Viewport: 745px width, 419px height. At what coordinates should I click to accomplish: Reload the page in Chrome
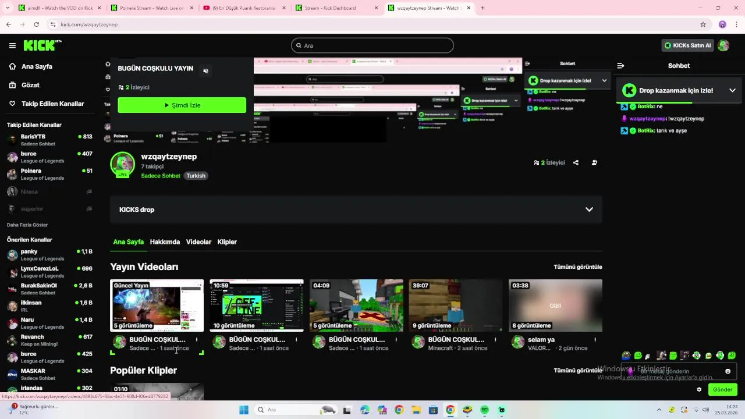click(x=36, y=24)
